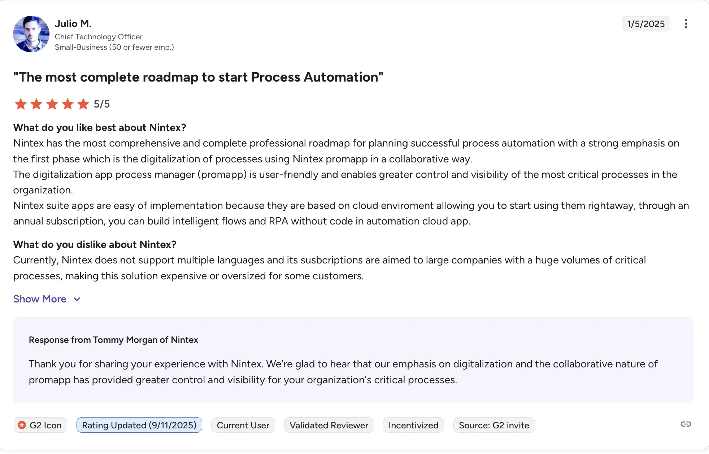Click the middle rating star
709x454 pixels.
(52, 104)
